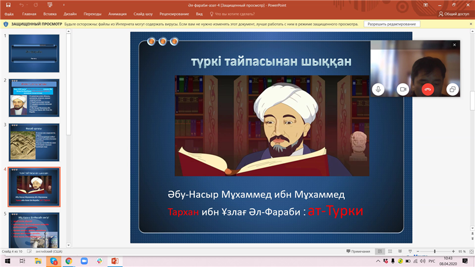Screen dimensions: 475x267
Task: Toggle the Примечания notes pane
Action: coord(358,252)
